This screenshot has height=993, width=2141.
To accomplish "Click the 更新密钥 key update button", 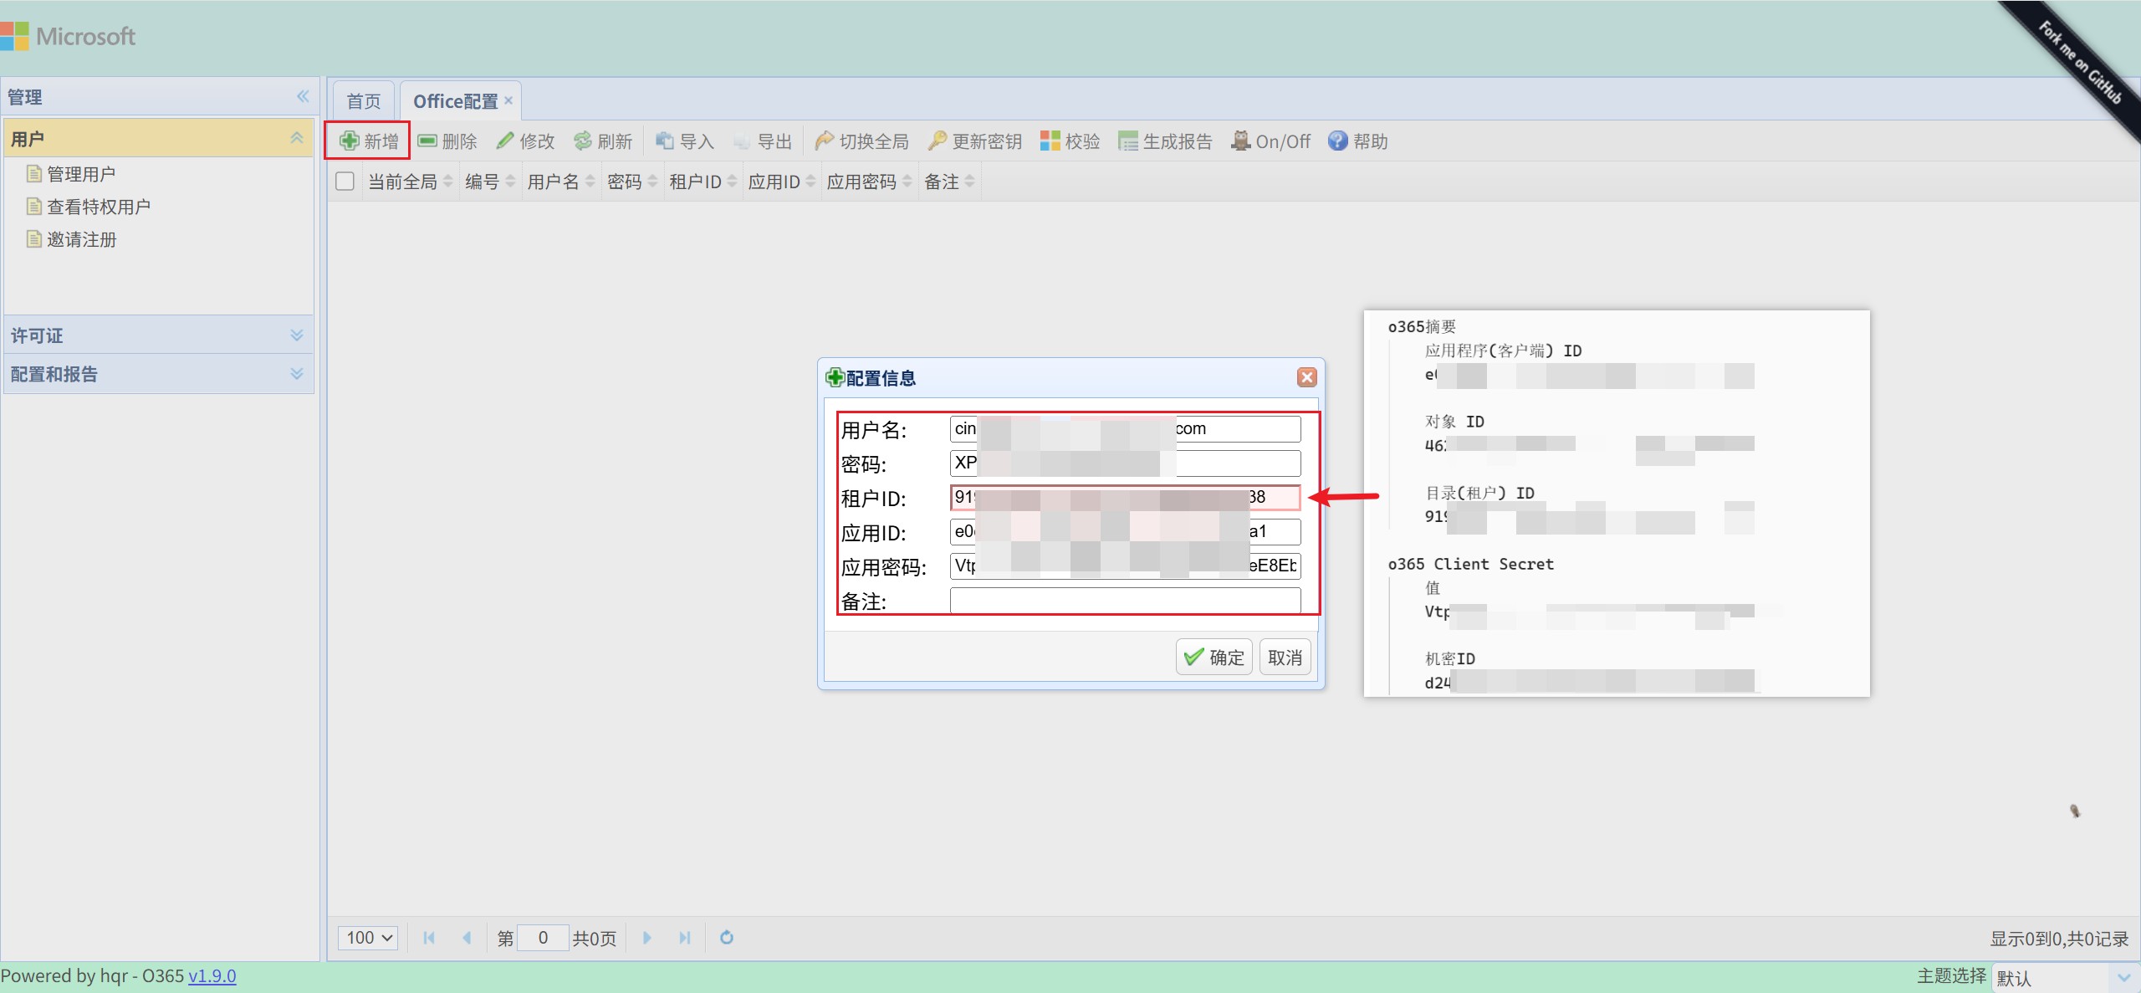I will pyautogui.click(x=975, y=141).
